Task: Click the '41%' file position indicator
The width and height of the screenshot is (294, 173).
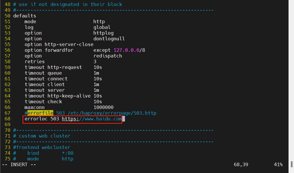Action: pyautogui.click(x=278, y=165)
